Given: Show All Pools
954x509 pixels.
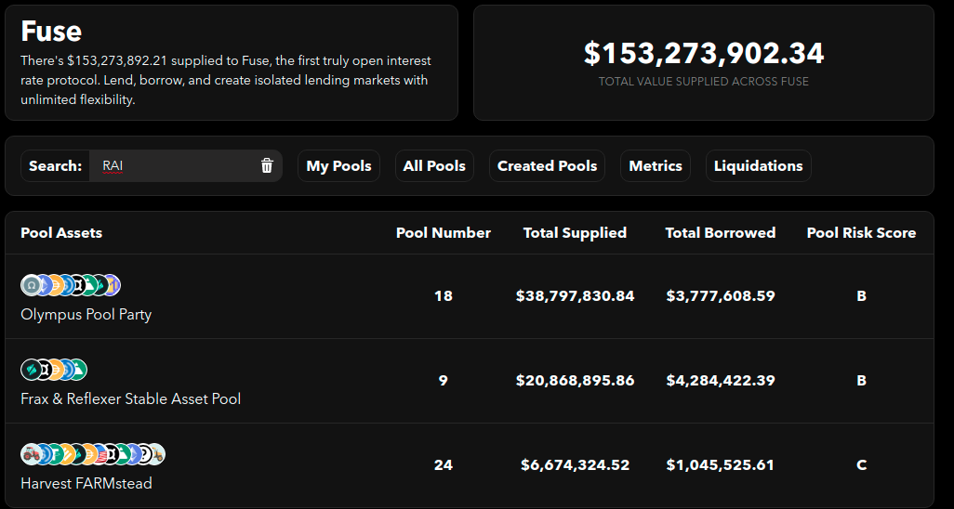Looking at the screenshot, I should click(434, 166).
